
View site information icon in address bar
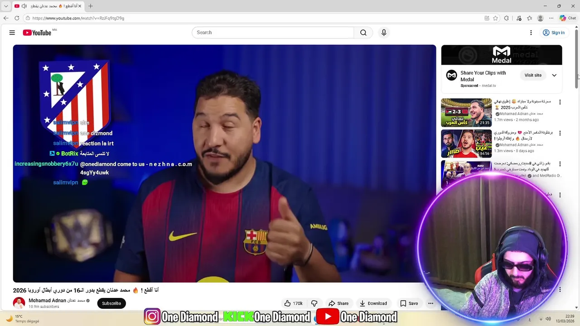point(28,18)
